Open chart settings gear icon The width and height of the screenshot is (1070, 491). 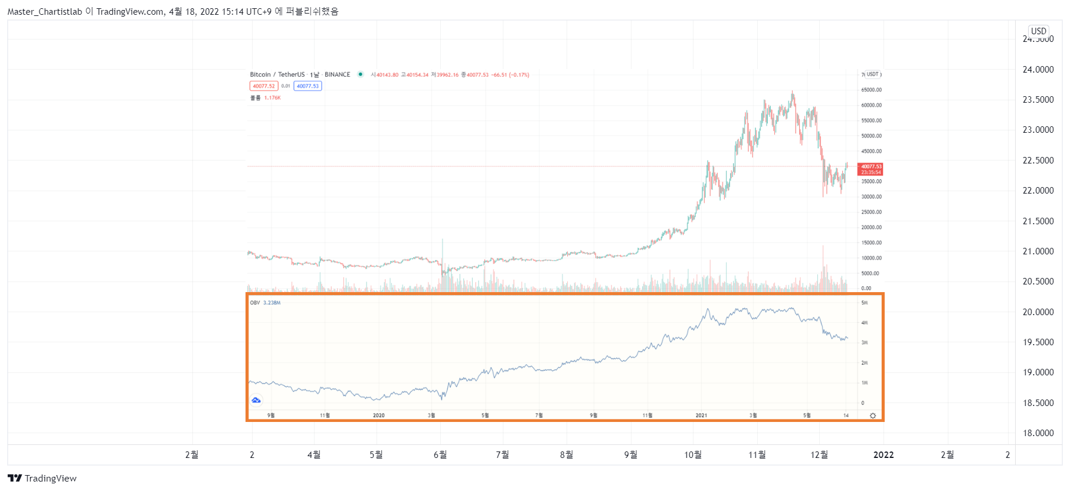tap(872, 416)
